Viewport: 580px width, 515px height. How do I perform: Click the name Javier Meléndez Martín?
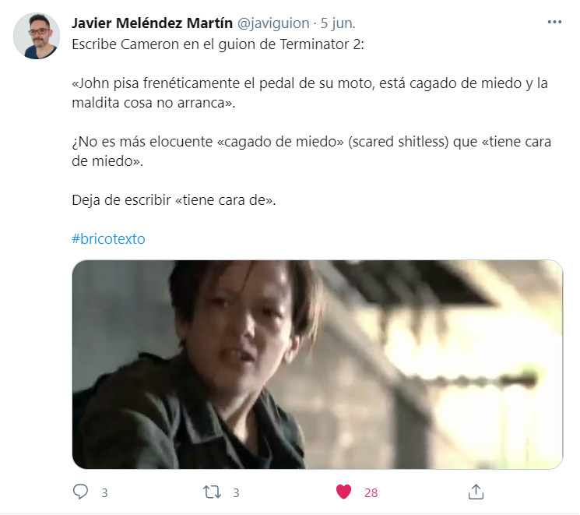tap(152, 23)
